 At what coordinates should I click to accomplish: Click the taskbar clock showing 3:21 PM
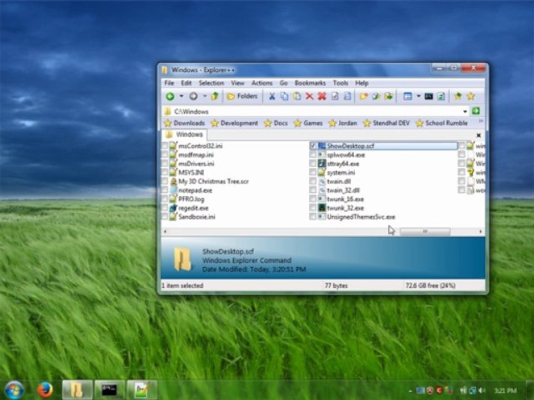point(506,391)
